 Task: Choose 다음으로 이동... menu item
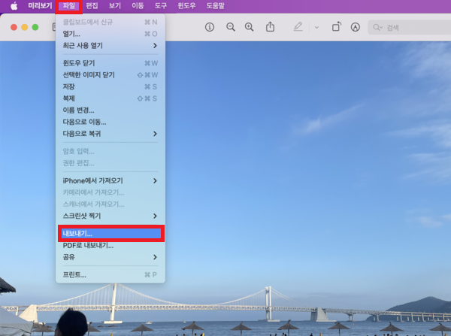click(110, 122)
